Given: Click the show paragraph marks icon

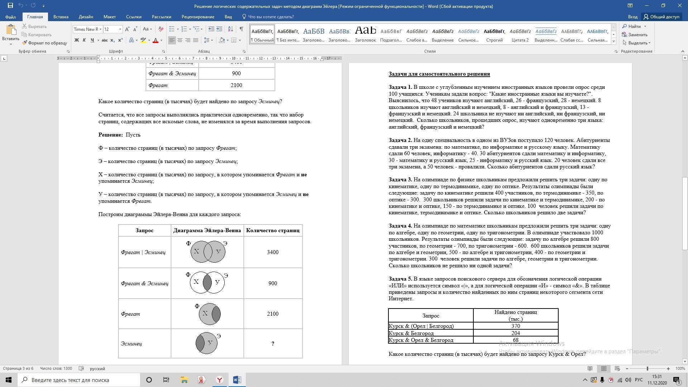Looking at the screenshot, I should [241, 29].
